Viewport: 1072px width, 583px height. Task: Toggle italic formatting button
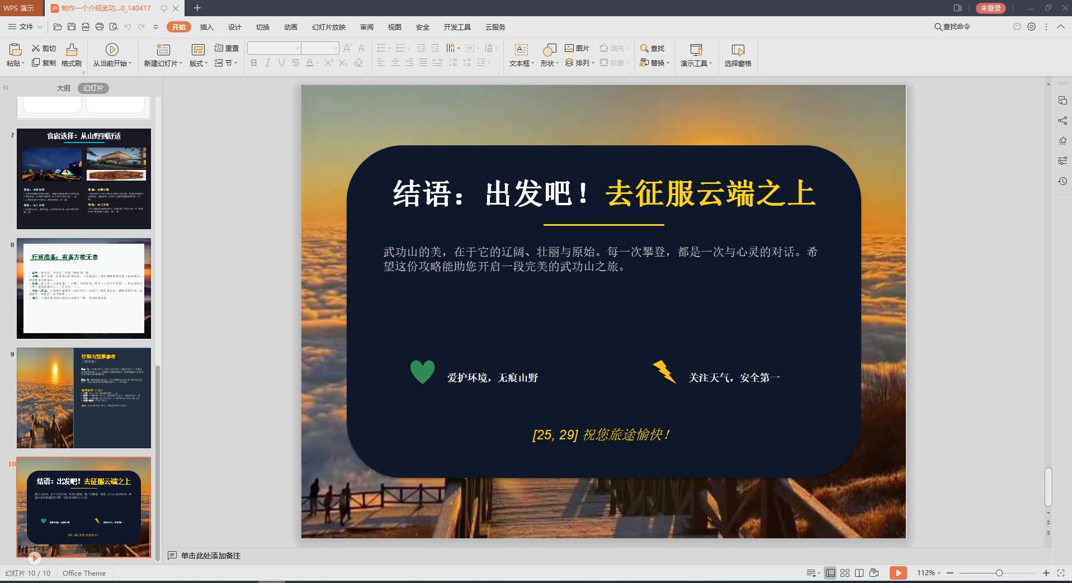(x=268, y=63)
